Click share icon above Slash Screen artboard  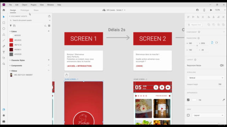67,75
